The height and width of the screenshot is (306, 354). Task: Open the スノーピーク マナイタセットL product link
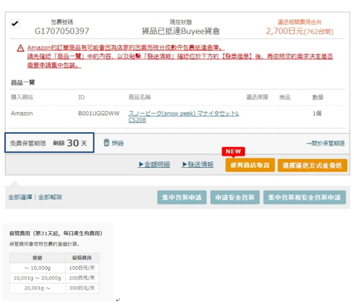point(184,117)
